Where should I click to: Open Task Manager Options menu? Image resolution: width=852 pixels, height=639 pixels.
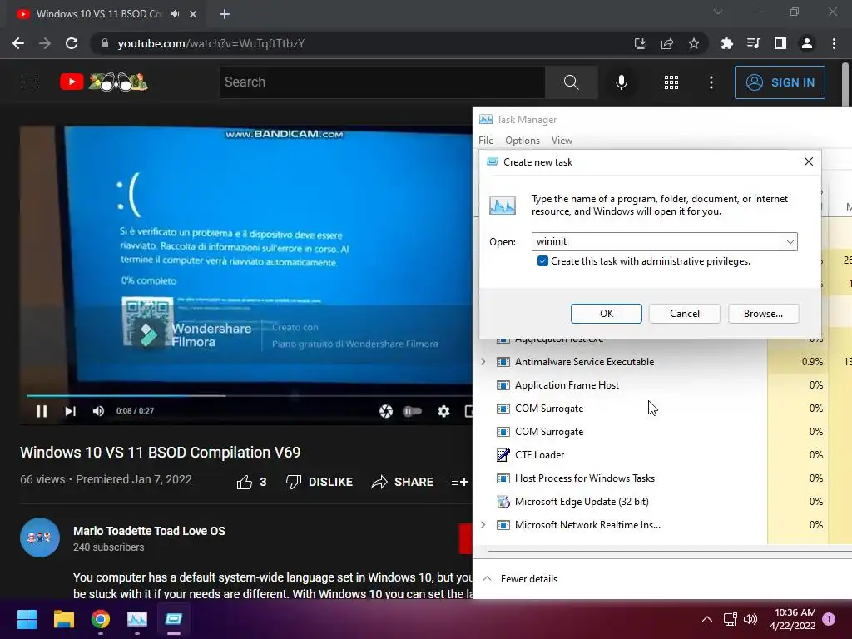point(523,141)
